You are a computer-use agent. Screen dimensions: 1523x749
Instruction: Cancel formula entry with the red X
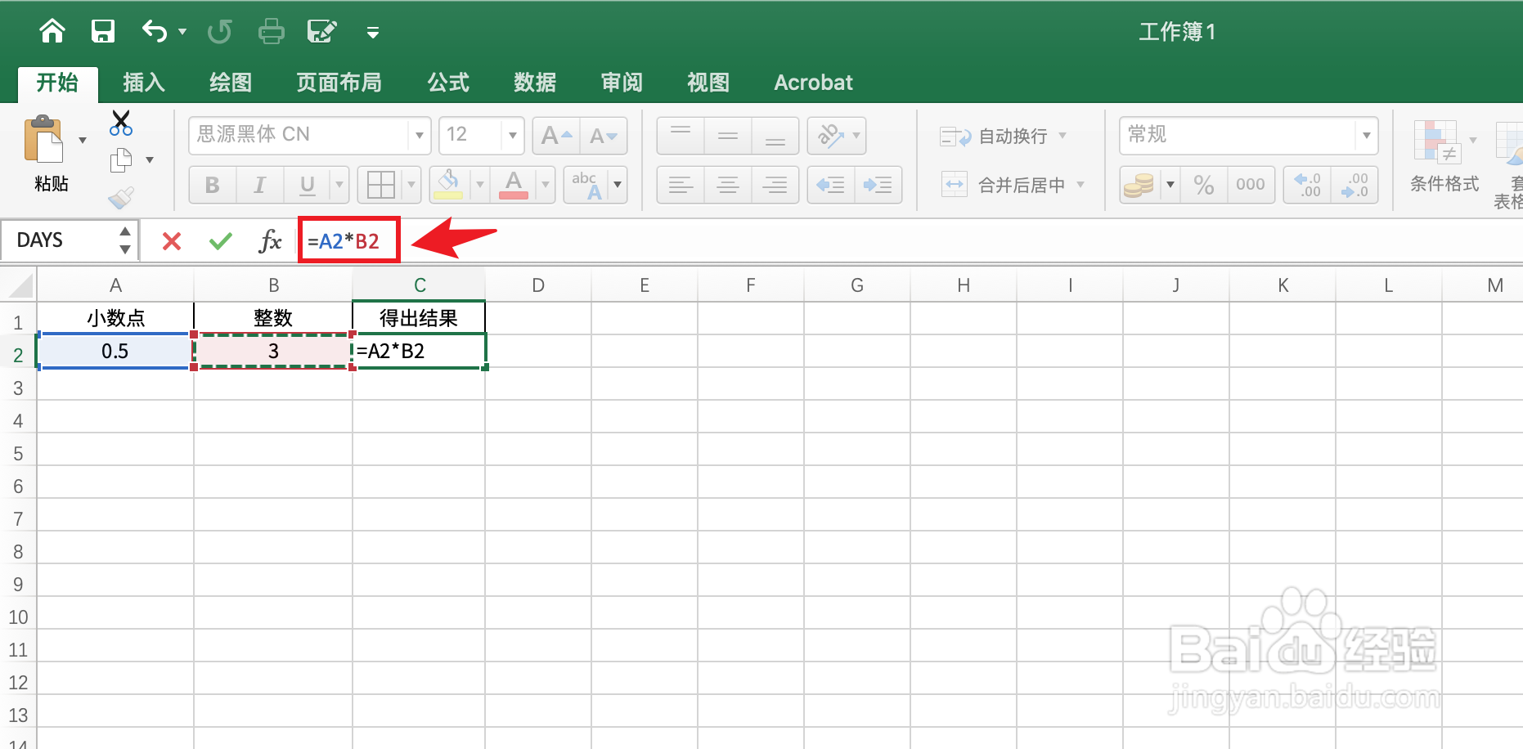click(x=170, y=240)
